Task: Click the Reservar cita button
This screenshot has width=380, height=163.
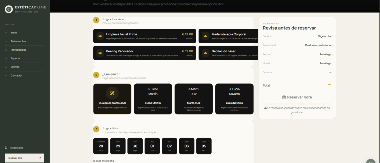Action: click(x=24, y=158)
